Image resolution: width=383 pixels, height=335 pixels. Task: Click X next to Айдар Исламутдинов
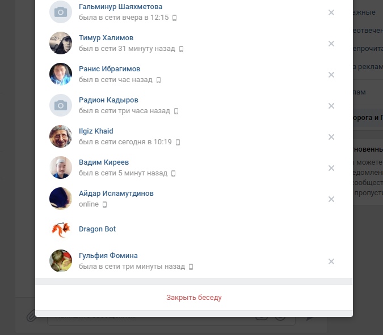tap(331, 199)
